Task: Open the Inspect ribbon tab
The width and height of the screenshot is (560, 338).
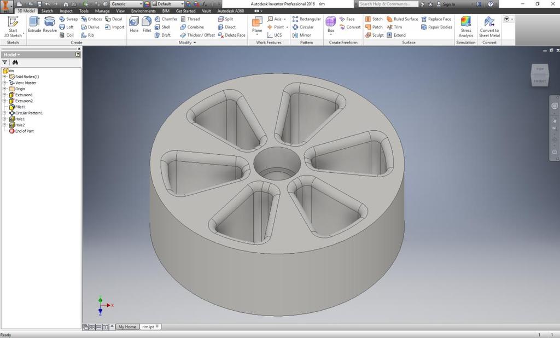Action: tap(66, 11)
